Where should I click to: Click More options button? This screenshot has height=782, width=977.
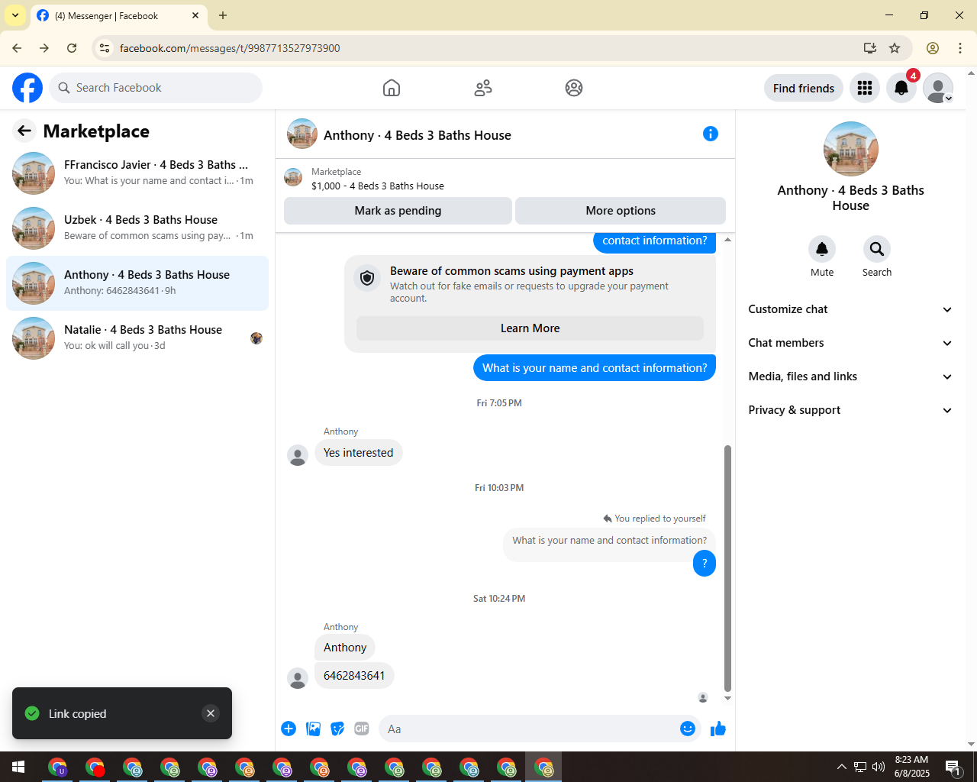click(x=621, y=211)
